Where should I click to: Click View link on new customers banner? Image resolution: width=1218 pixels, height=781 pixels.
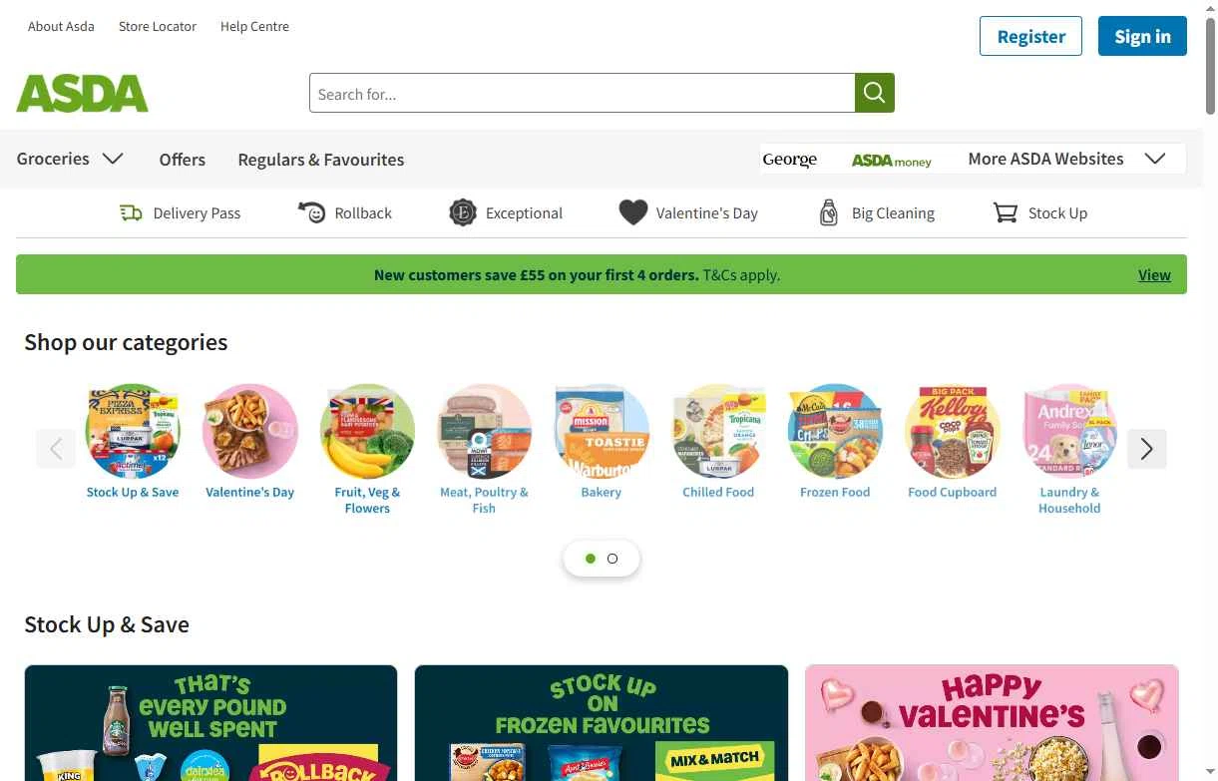(x=1154, y=275)
